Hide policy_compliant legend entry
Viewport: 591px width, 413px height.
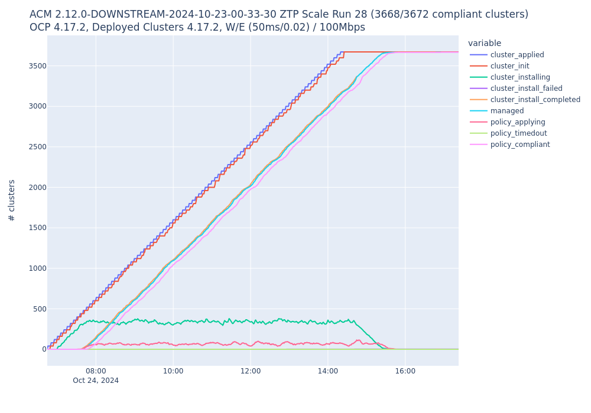coord(509,145)
